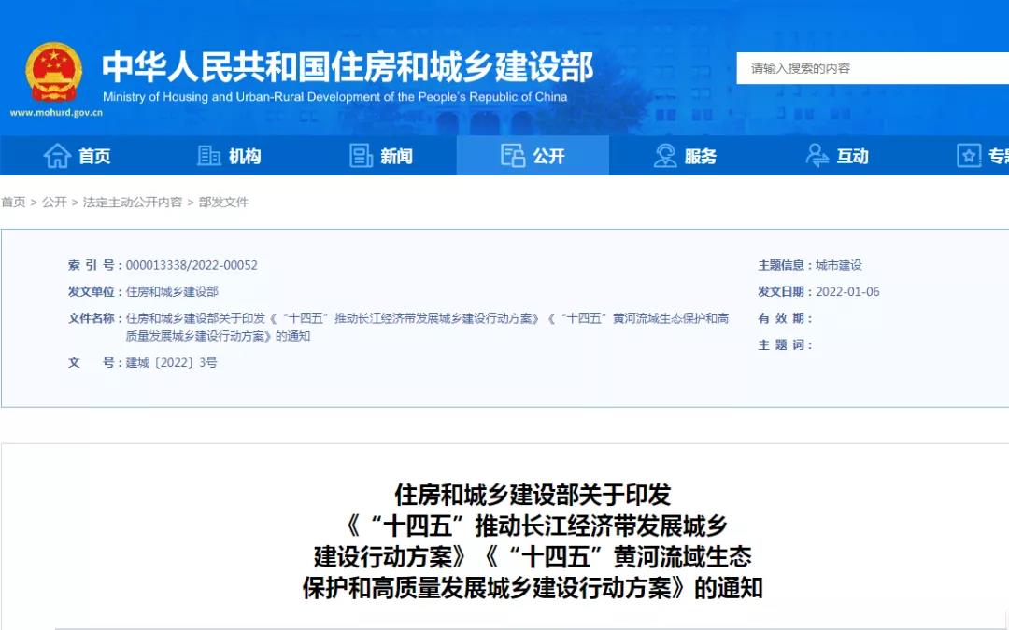Image resolution: width=1009 pixels, height=630 pixels.
Task: Click the newspaper icon beside 新闻
Action: tap(361, 156)
